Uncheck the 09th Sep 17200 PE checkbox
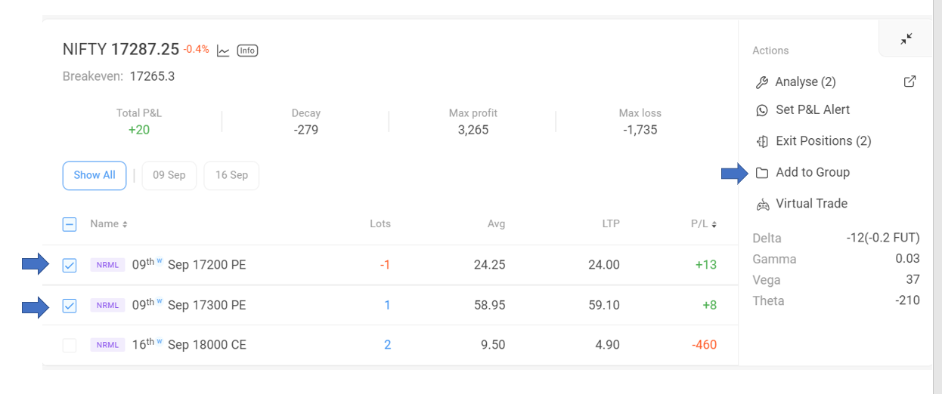 point(70,265)
